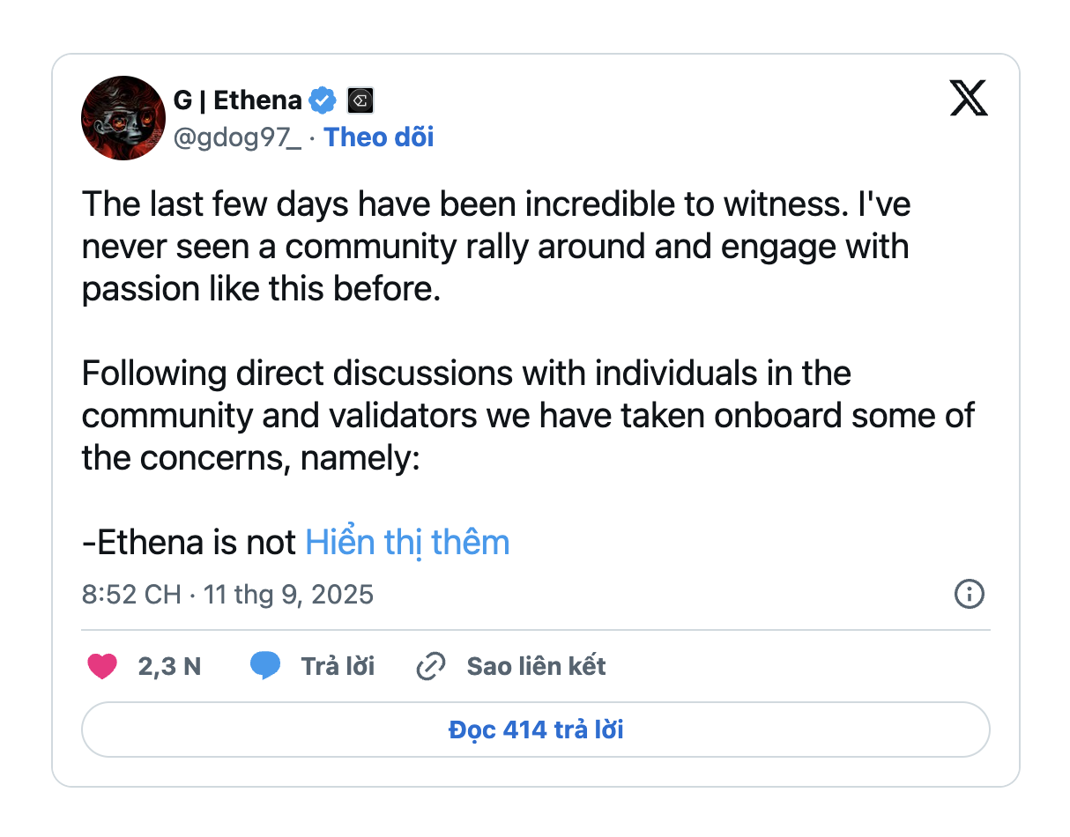This screenshot has height=837, width=1070.
Task: Open the G | Ethena profile avatar
Action: pyautogui.click(x=123, y=118)
